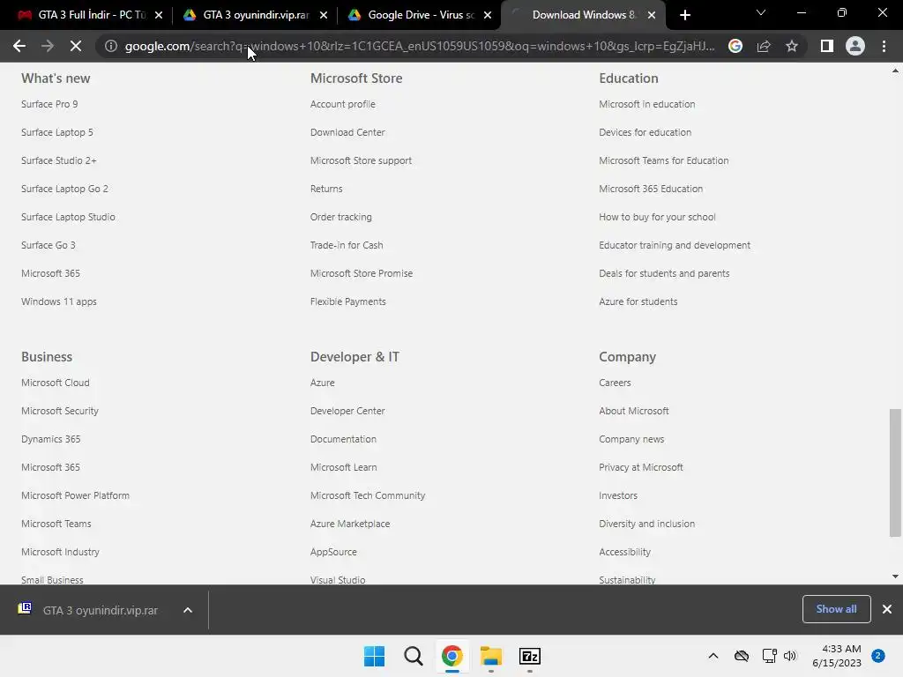The image size is (903, 677).
Task: Open a new tab with the plus button
Action: click(684, 15)
